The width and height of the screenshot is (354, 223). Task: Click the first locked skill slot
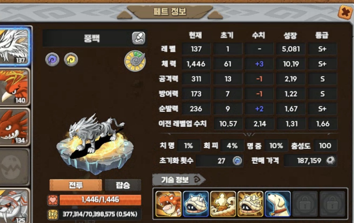pos(305,204)
